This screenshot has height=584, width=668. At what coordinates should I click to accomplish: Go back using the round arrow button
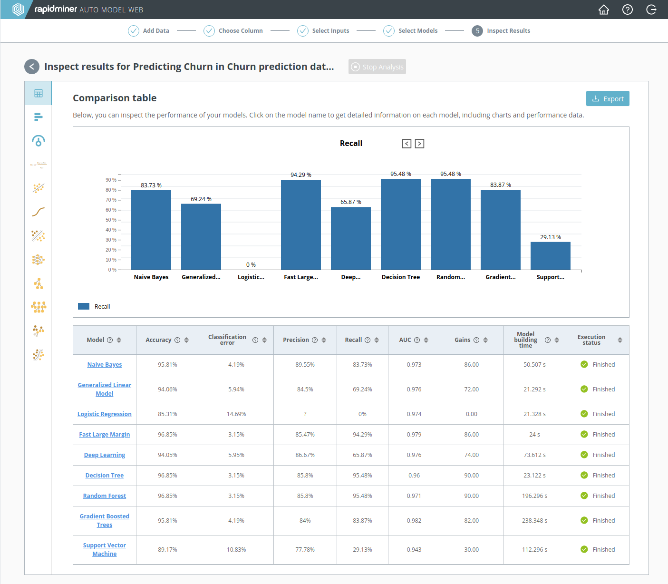32,67
